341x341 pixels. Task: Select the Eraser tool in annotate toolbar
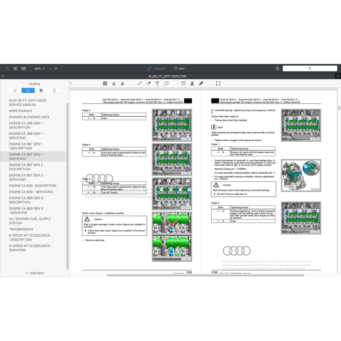(x=149, y=84)
